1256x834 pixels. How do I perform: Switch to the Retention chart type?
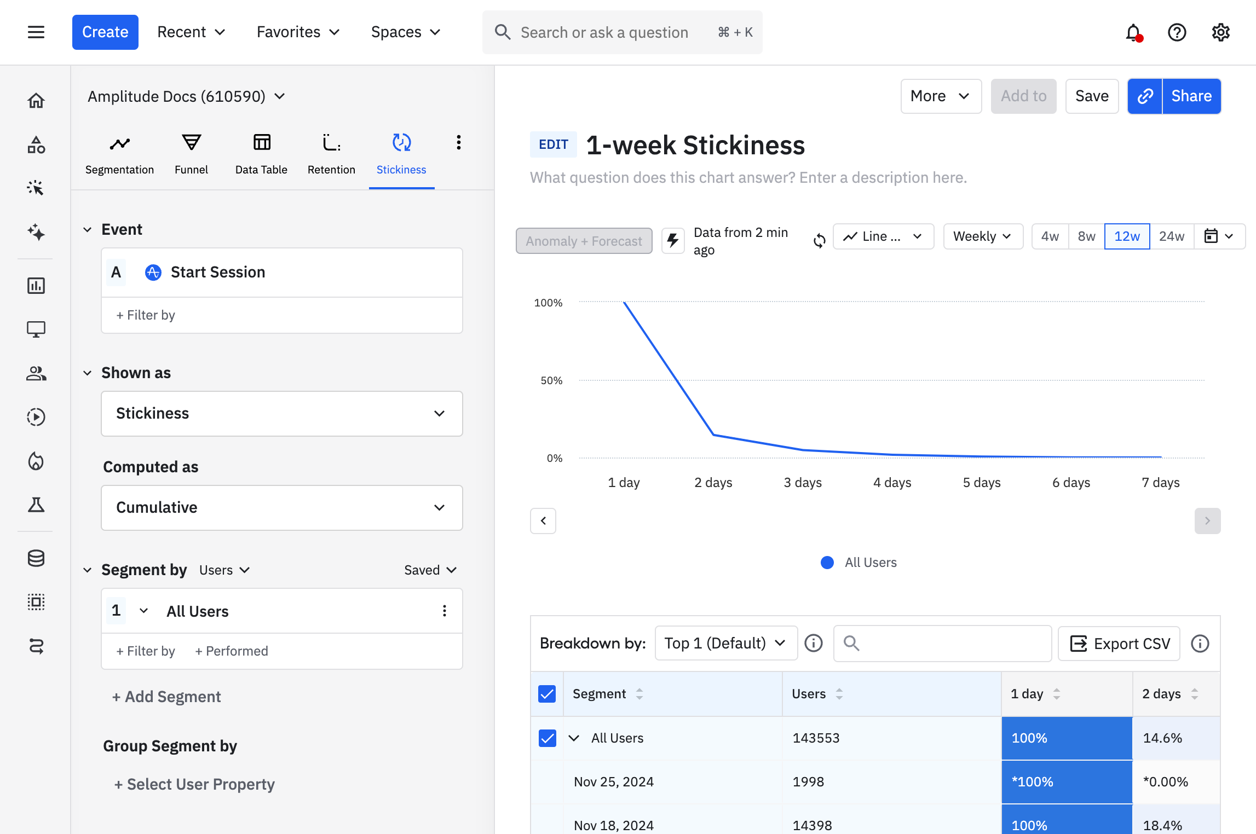click(331, 153)
